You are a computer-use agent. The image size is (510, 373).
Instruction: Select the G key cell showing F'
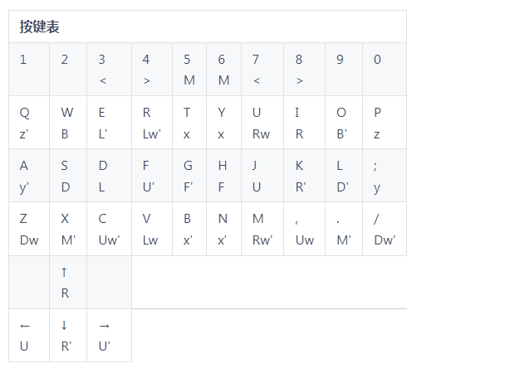coord(189,176)
